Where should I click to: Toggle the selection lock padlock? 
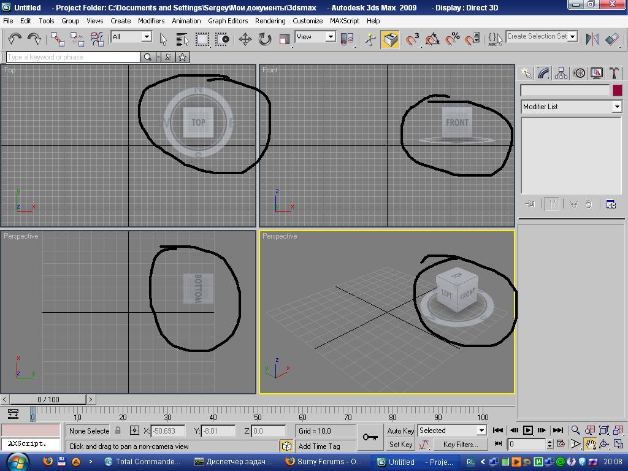pos(118,431)
